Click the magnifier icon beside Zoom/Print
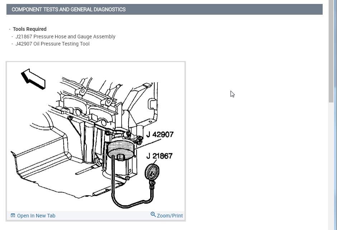Viewport: 337px width, 230px height. 153,215
